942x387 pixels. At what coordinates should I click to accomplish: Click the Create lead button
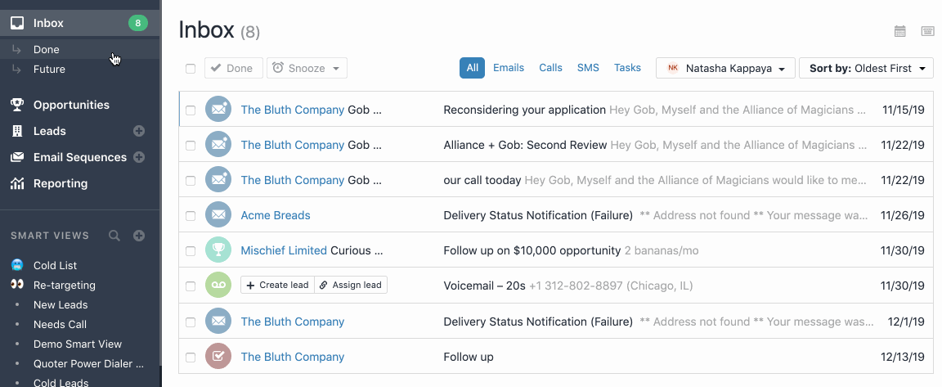click(x=277, y=285)
